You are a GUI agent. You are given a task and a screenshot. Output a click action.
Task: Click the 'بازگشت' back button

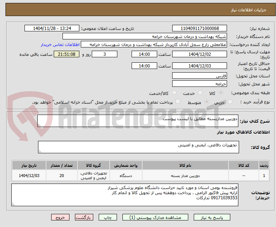tap(84, 218)
